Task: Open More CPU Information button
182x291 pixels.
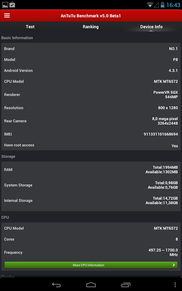Action: click(91, 265)
